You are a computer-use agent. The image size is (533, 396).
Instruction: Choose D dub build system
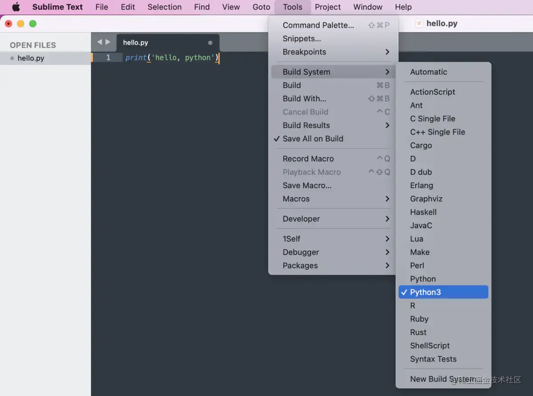click(443, 172)
